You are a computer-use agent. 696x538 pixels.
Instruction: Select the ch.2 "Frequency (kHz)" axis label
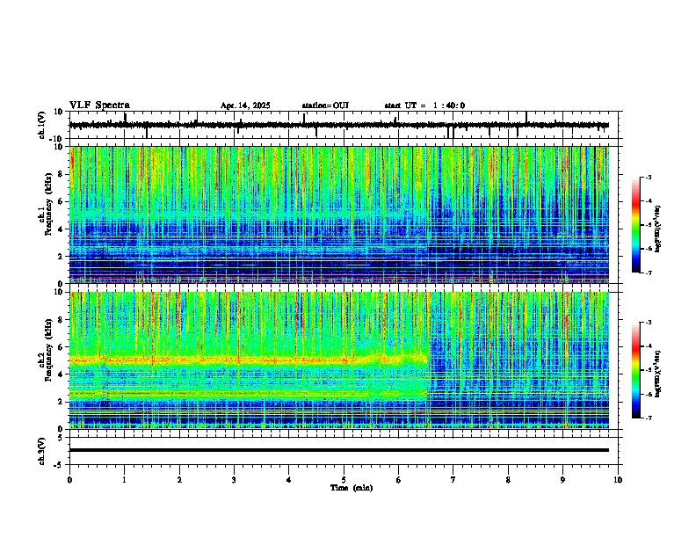click(x=48, y=350)
